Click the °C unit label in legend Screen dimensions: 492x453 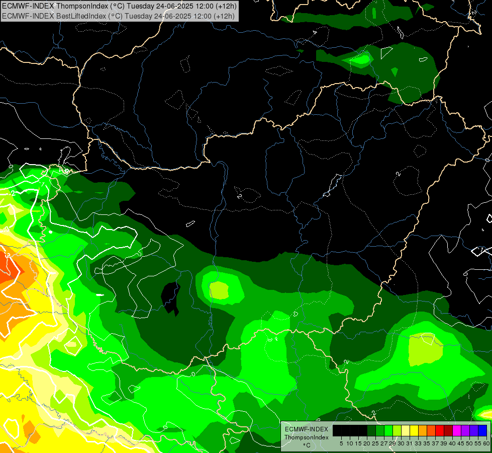(x=307, y=445)
